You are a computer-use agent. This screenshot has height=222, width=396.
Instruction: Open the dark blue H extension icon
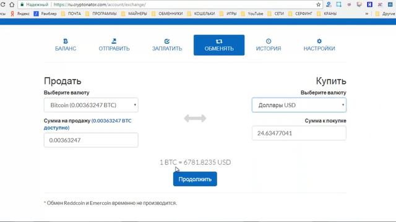click(x=370, y=4)
